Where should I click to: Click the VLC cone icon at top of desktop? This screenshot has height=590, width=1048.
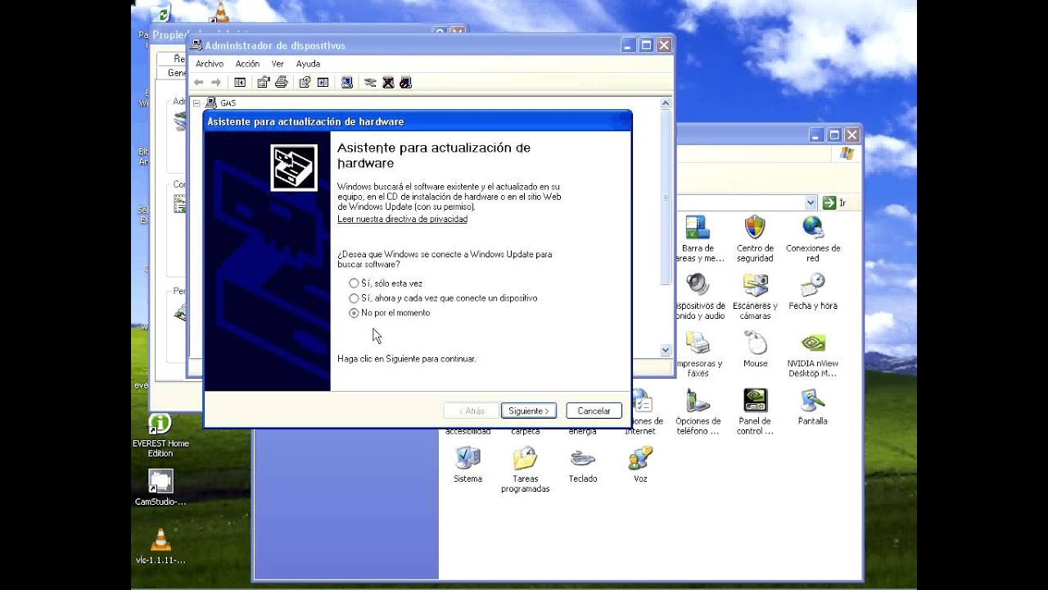[x=219, y=12]
